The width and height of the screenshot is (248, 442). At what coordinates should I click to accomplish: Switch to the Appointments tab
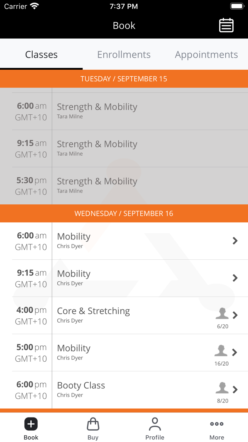click(x=206, y=55)
